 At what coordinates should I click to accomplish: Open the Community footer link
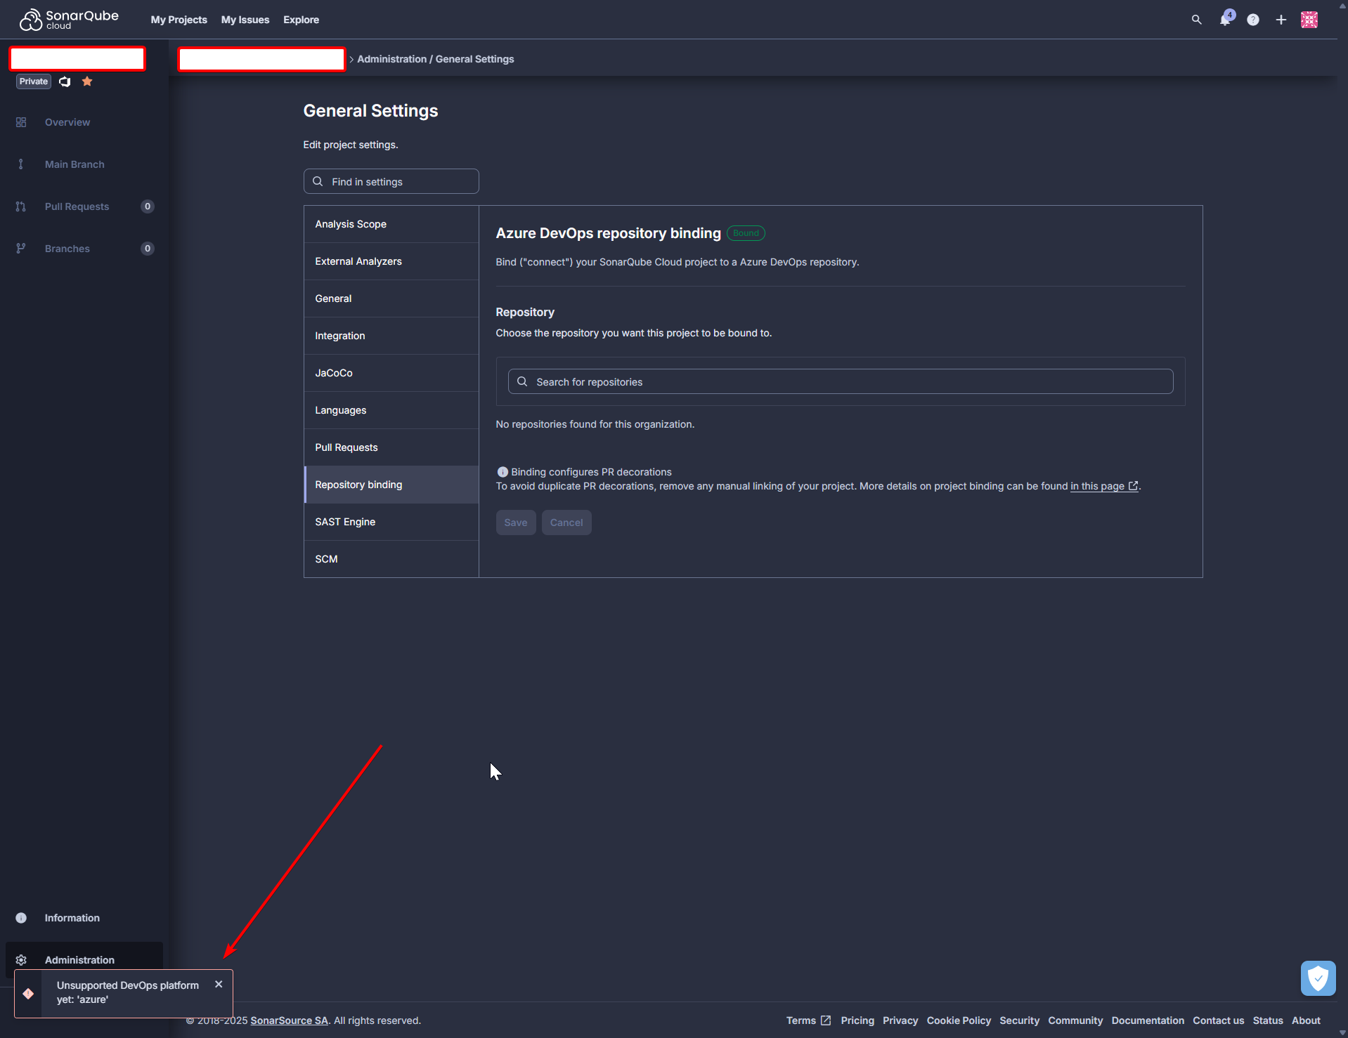click(x=1075, y=1020)
